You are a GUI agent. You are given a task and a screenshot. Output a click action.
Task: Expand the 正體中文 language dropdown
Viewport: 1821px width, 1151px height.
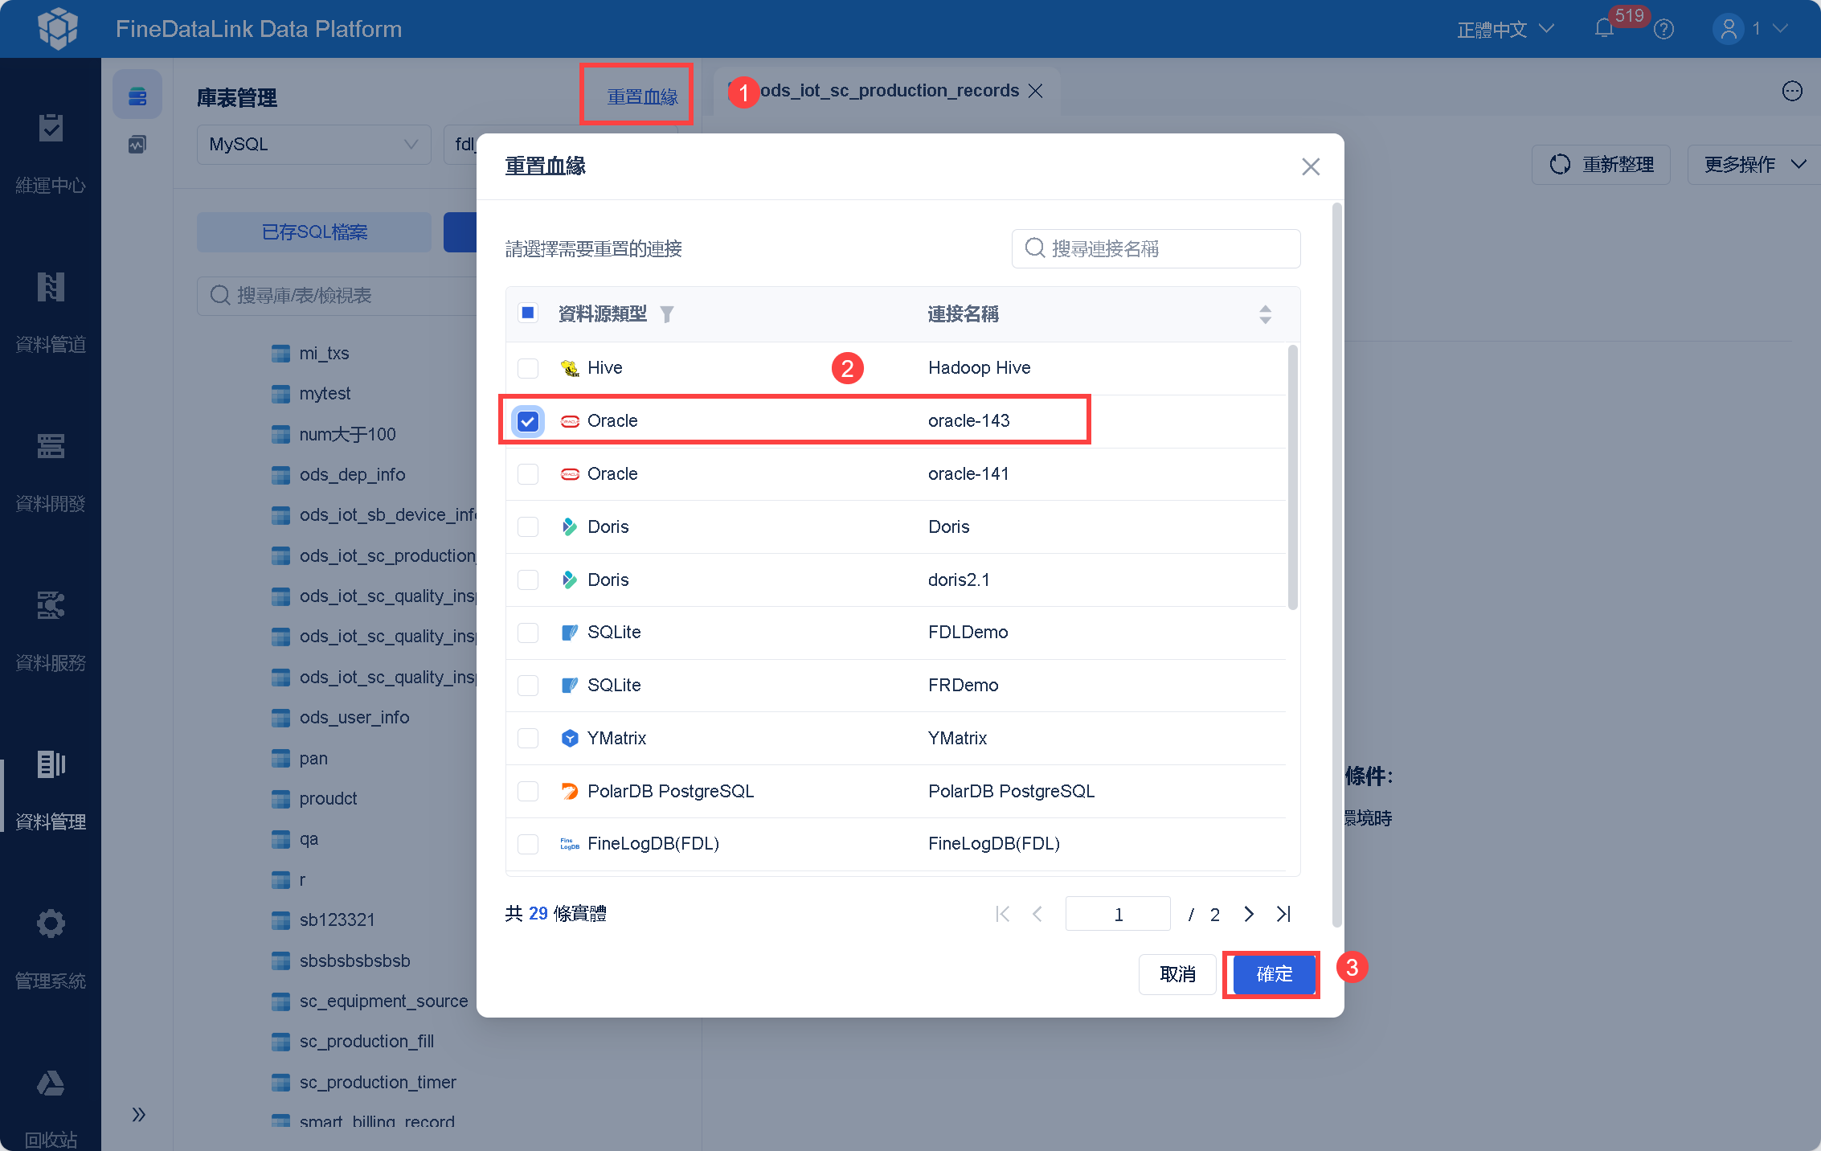[x=1504, y=30]
